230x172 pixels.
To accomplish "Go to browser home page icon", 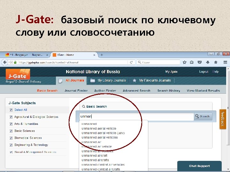I will click(x=216, y=62).
